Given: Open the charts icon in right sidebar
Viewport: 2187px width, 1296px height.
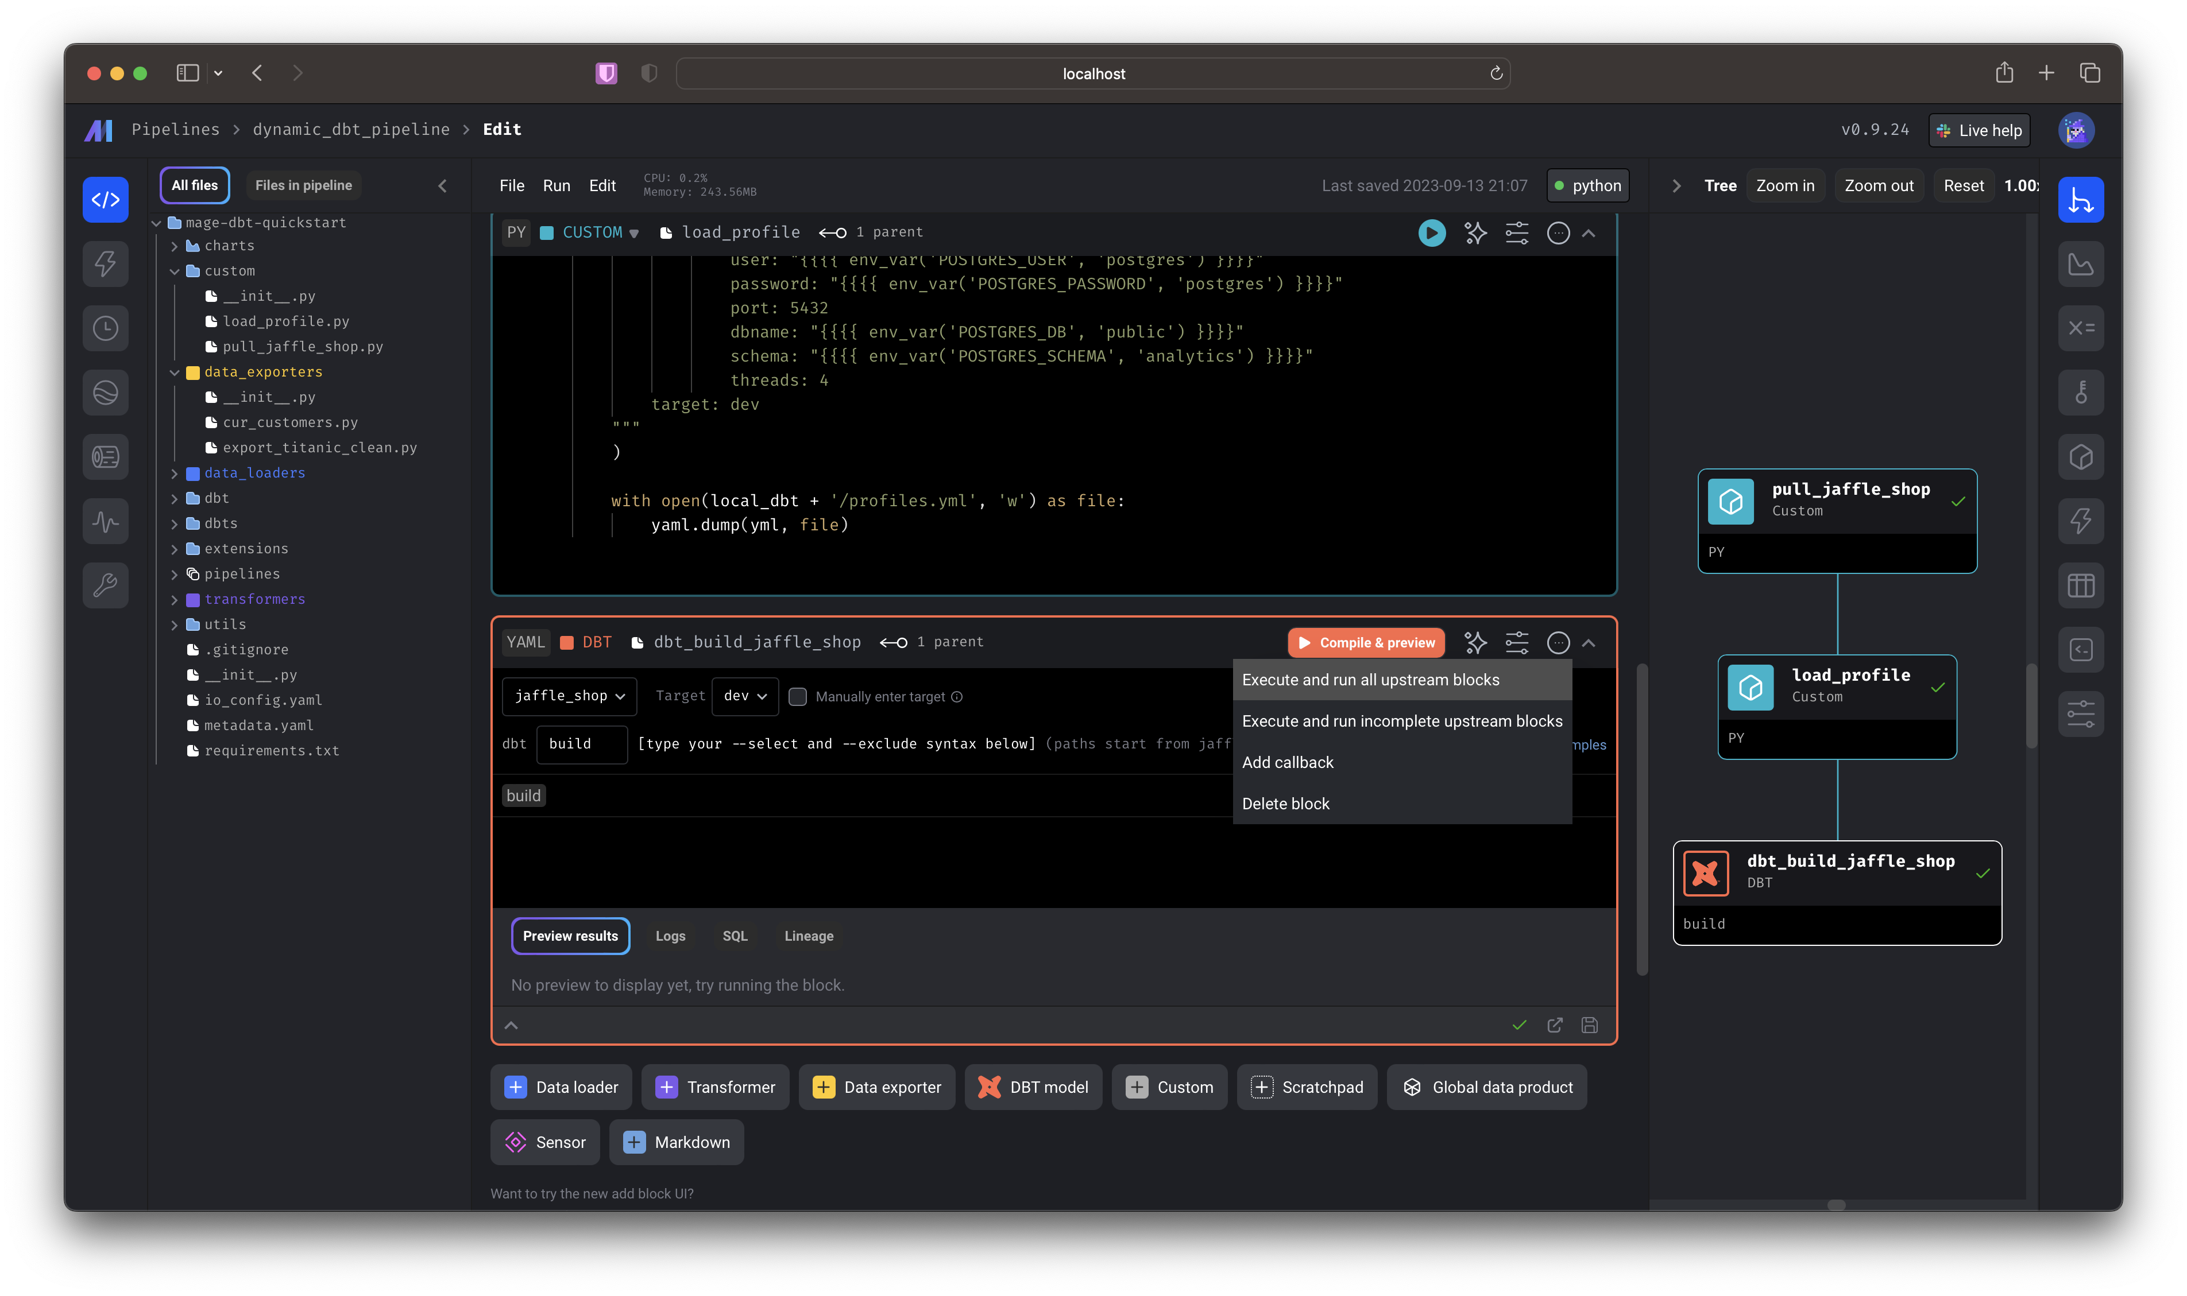Looking at the screenshot, I should 2080,264.
